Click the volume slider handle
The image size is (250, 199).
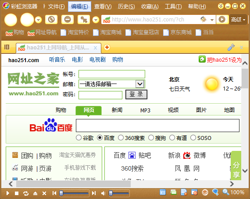click(x=111, y=193)
